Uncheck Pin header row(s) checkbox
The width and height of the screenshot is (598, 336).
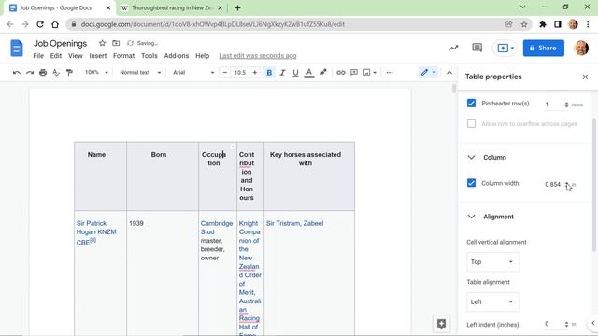pyautogui.click(x=471, y=104)
